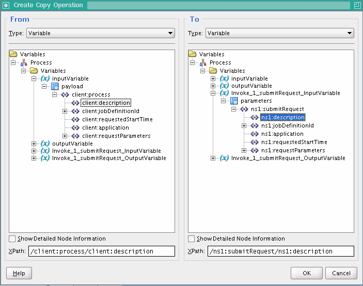Expand client:requestParameters node
Viewport: 363px width, 286px height.
(65, 136)
